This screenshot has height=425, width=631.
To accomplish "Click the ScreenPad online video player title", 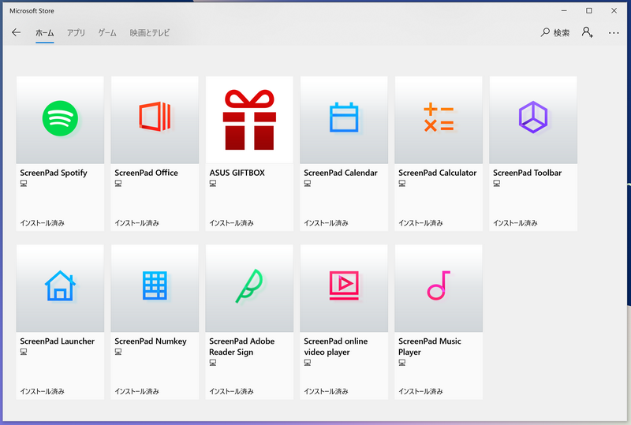I will click(x=336, y=346).
